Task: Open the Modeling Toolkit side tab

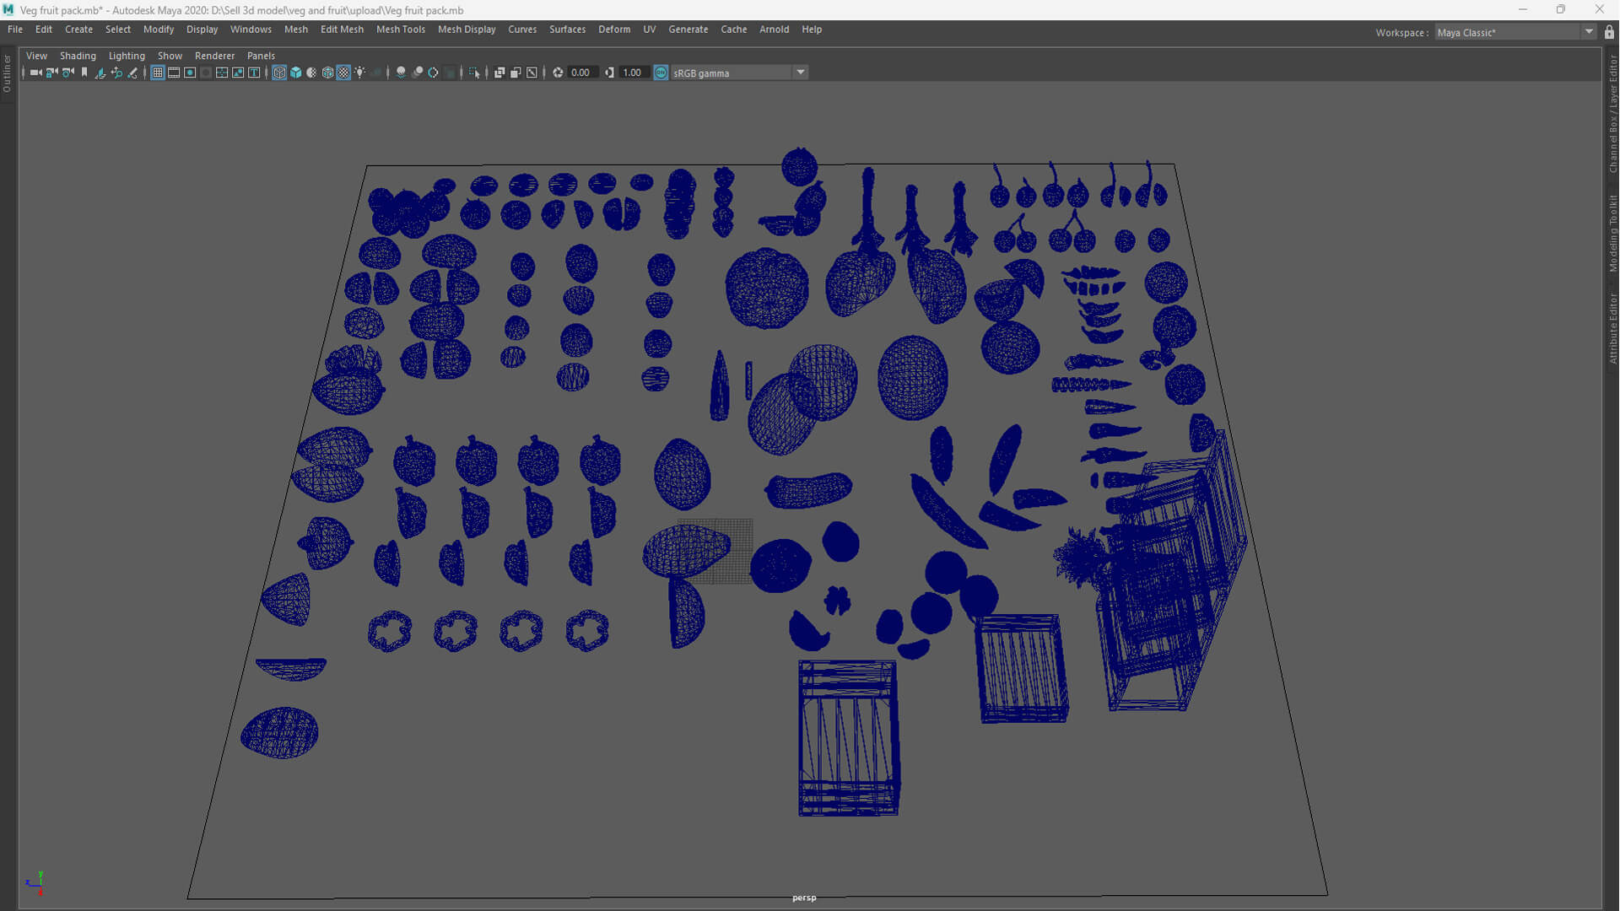Action: coord(1612,233)
